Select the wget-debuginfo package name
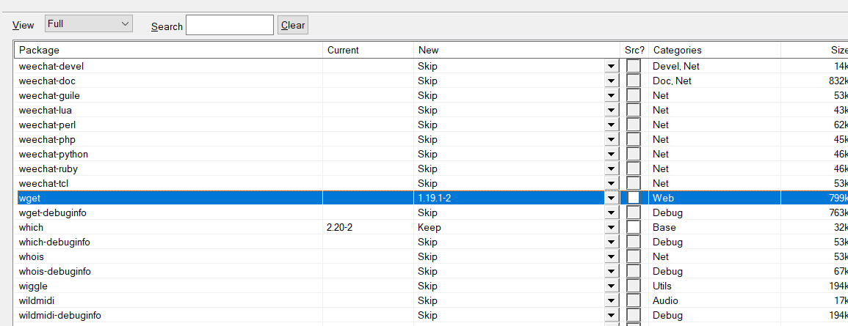 pos(52,213)
